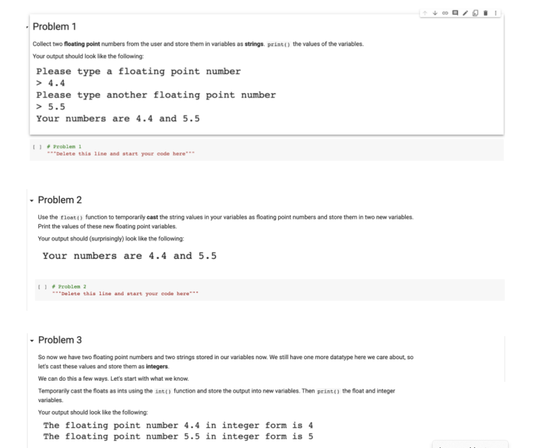This screenshot has width=557, height=448.
Task: Move cell up with the up arrow
Action: (x=425, y=13)
